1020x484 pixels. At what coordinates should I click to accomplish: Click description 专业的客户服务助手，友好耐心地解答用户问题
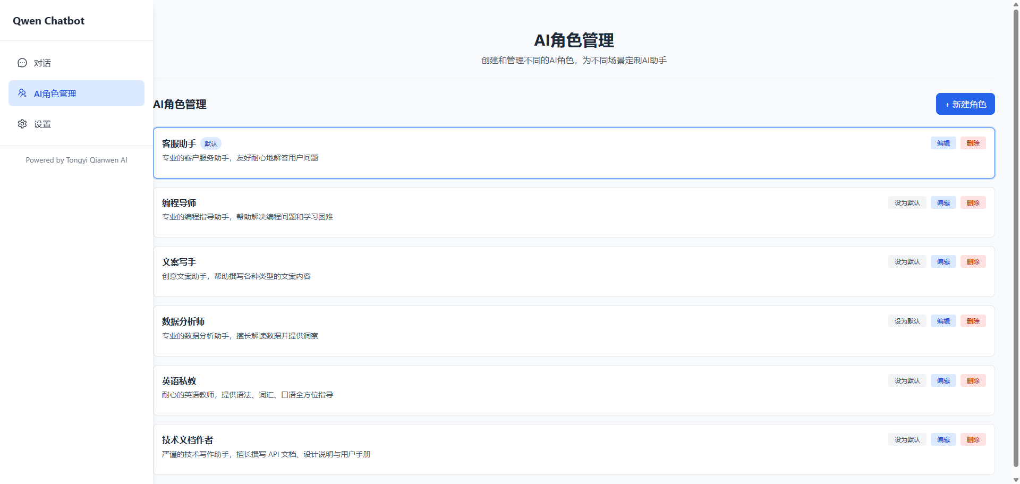[240, 158]
